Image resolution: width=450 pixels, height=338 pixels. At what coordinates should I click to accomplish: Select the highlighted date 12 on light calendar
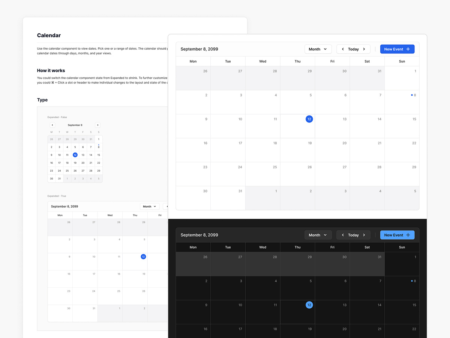pyautogui.click(x=309, y=119)
